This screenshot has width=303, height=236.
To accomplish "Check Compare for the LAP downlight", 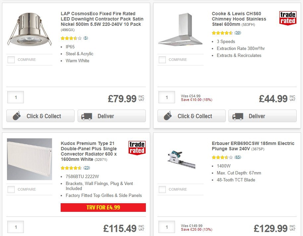I will pyautogui.click(x=11, y=60).
